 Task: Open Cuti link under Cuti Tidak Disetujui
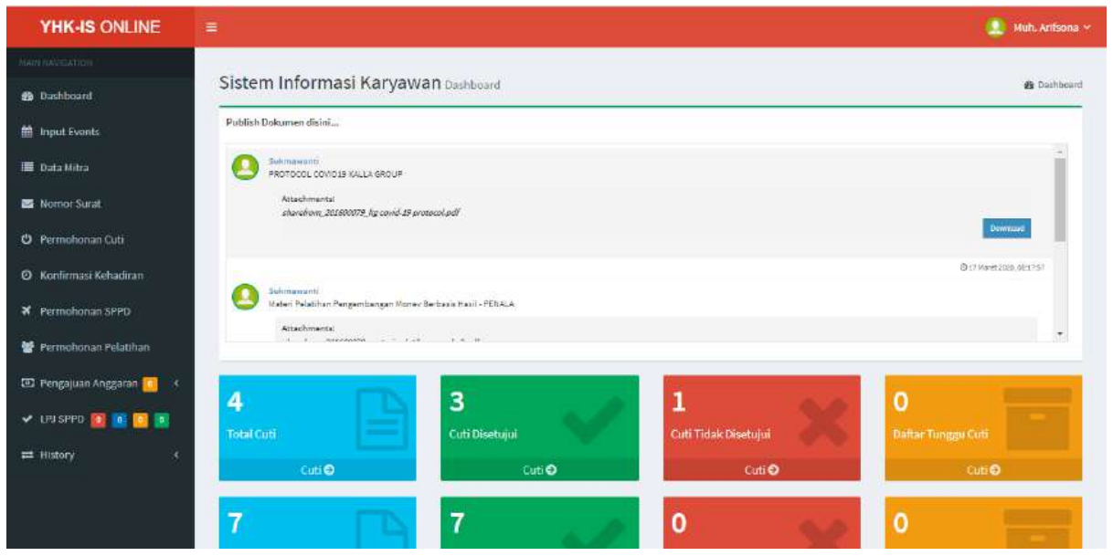[760, 469]
